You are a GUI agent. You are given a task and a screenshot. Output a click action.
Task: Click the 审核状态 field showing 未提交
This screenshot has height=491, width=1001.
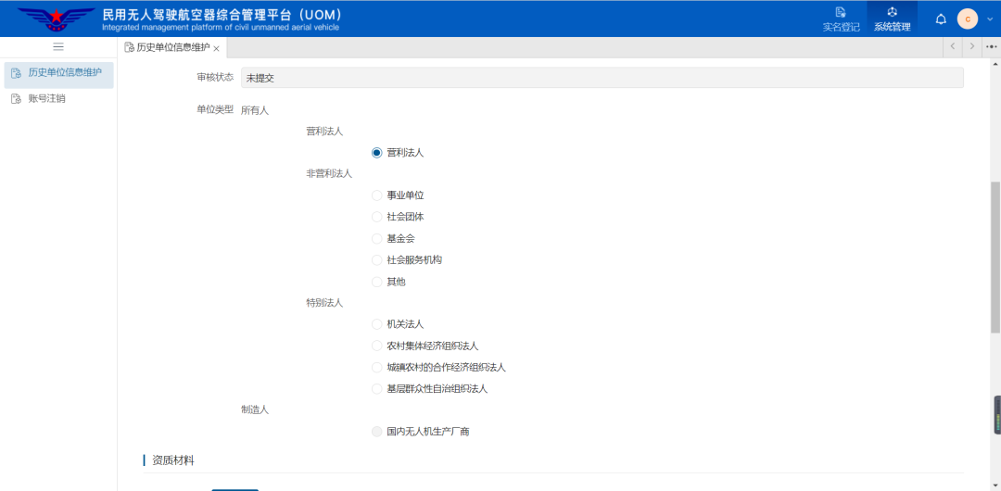click(x=602, y=78)
